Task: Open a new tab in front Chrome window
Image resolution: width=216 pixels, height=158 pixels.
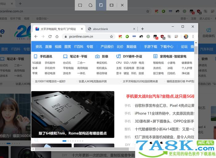Action: tap(143, 29)
